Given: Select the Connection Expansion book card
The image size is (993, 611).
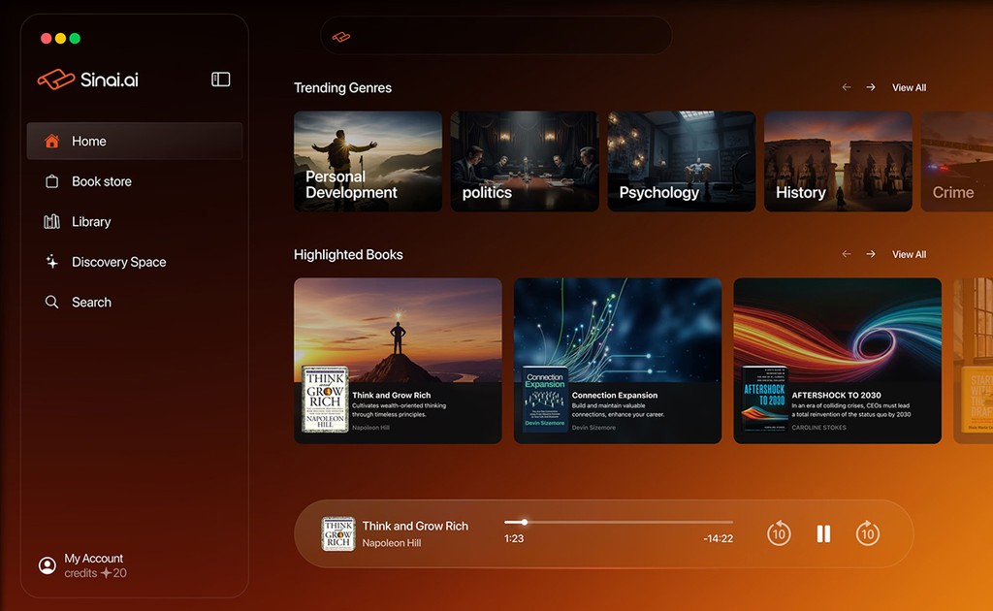Looking at the screenshot, I should tap(618, 360).
